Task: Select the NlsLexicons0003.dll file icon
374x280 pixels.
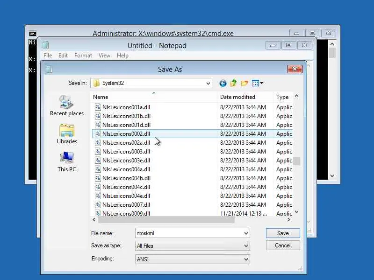Action: pyautogui.click(x=98, y=151)
